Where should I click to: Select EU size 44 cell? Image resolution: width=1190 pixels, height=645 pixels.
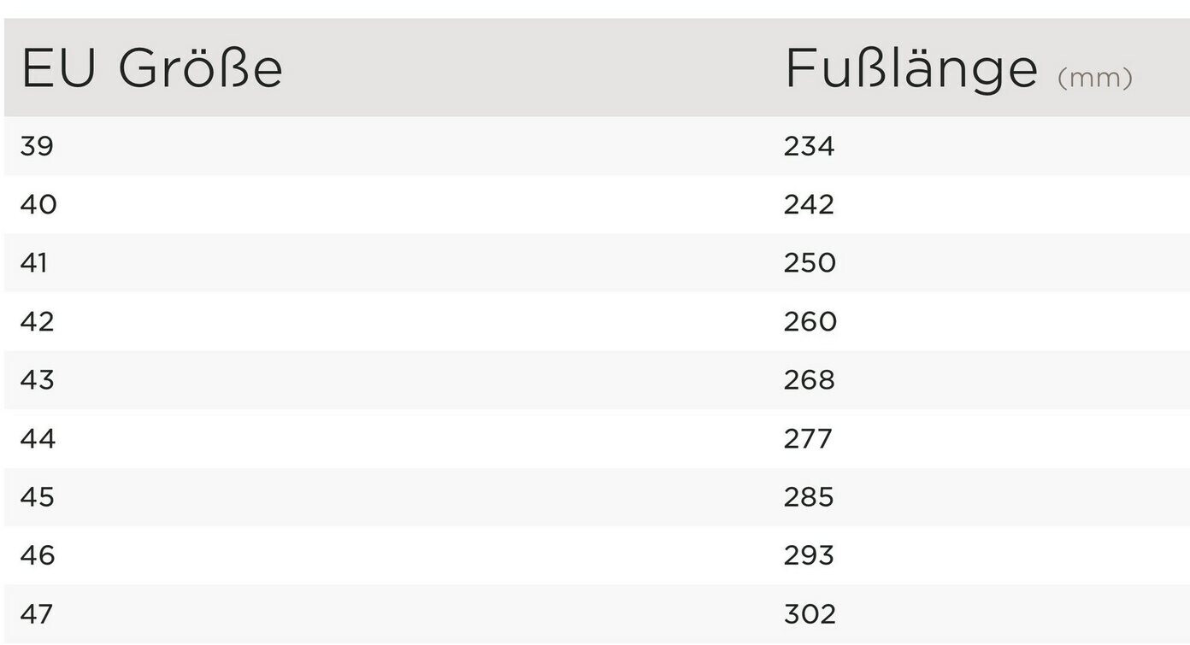(38, 439)
